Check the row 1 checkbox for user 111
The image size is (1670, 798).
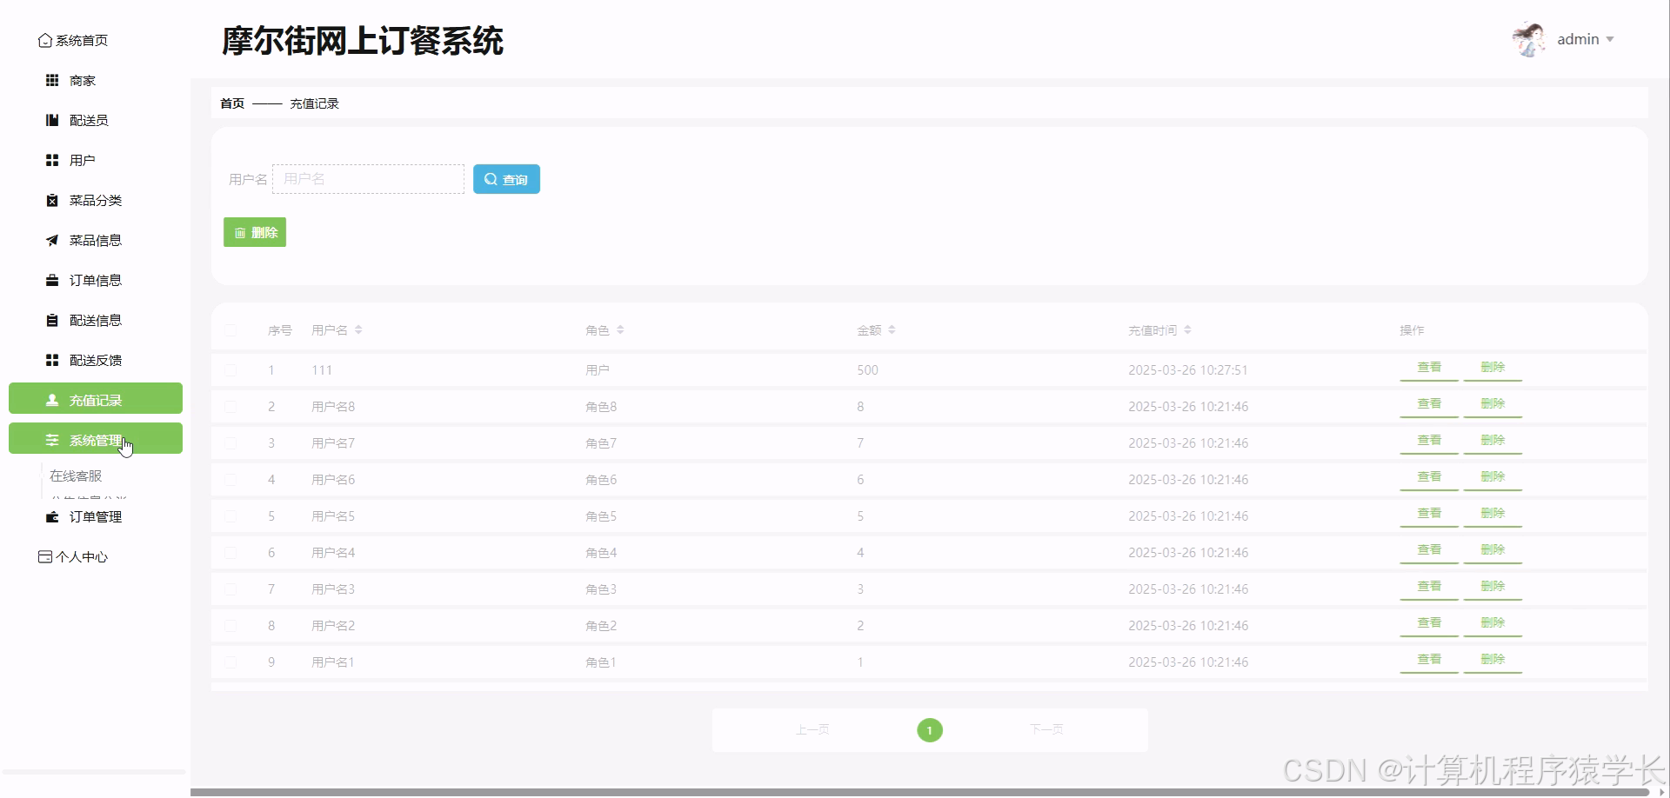pyautogui.click(x=230, y=370)
